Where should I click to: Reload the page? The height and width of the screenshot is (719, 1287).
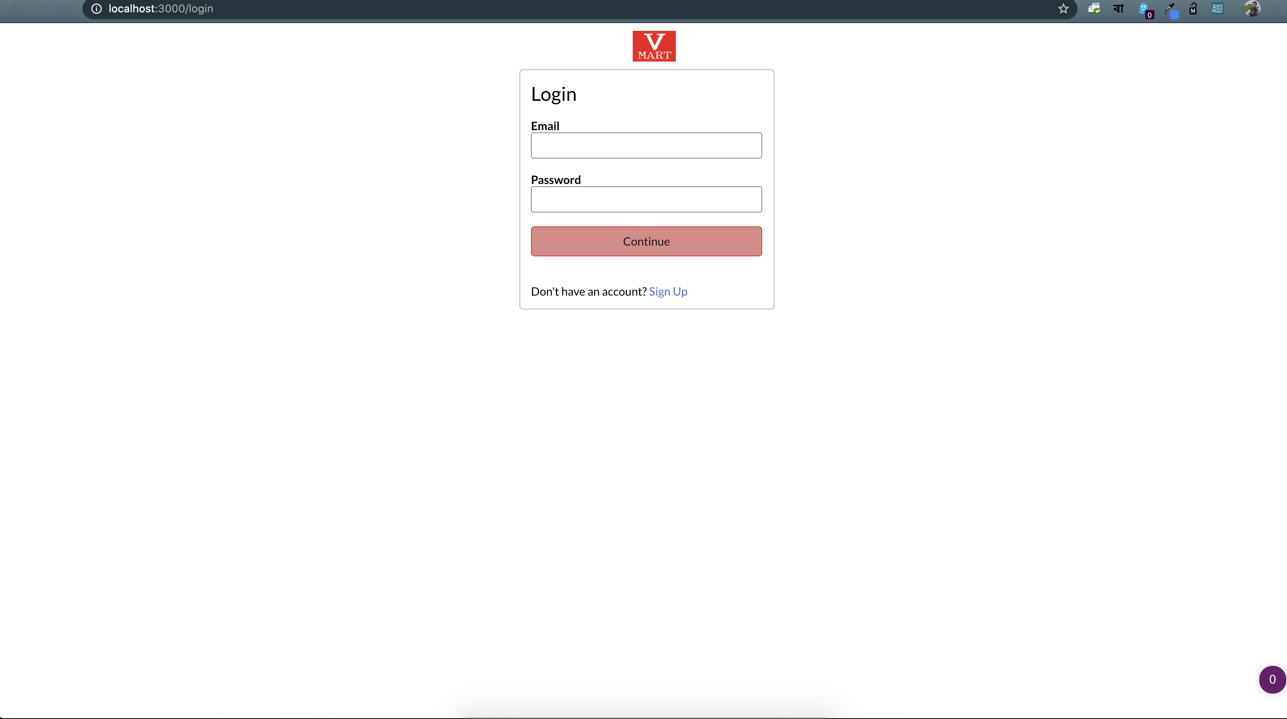[66, 8]
